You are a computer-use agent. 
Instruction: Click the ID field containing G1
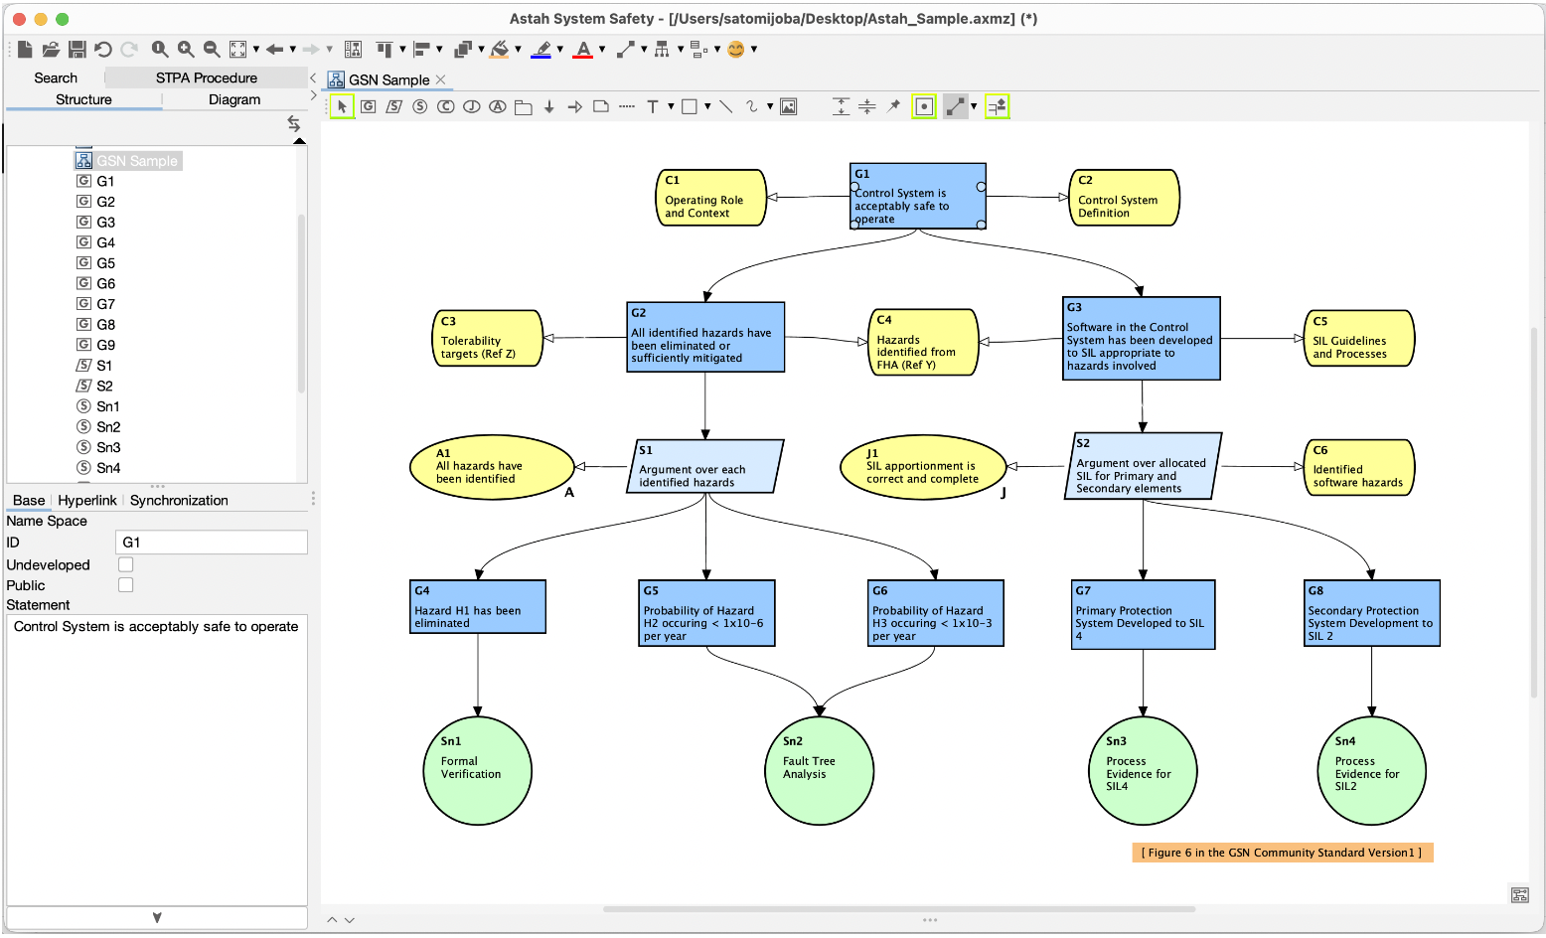pyautogui.click(x=211, y=542)
